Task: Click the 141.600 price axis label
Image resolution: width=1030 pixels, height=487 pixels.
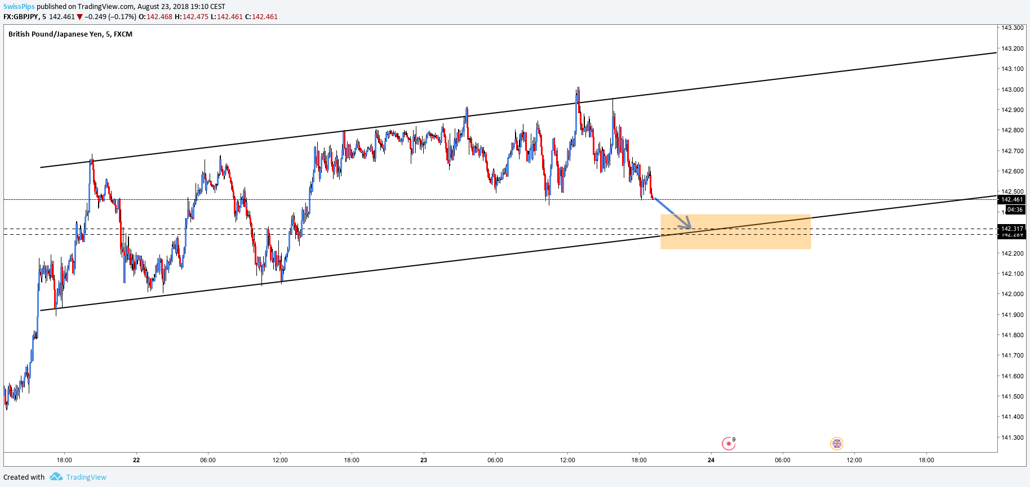Action: click(1012, 376)
